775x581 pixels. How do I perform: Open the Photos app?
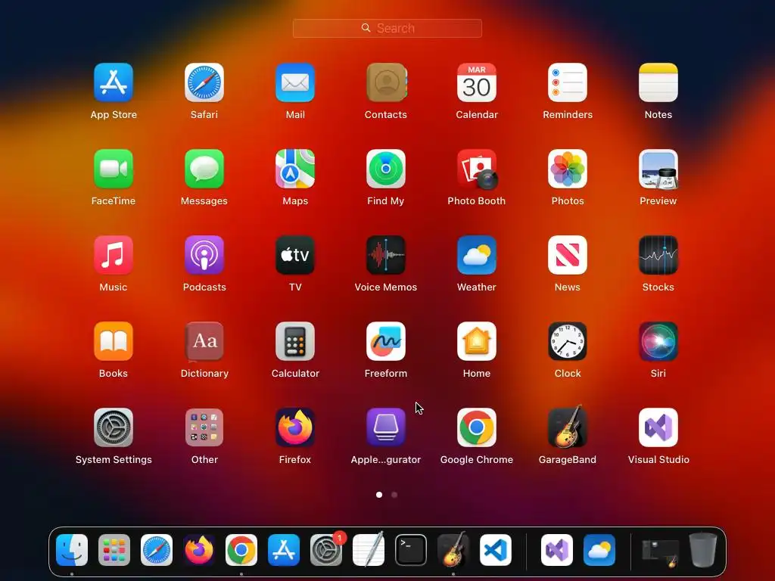[568, 169]
